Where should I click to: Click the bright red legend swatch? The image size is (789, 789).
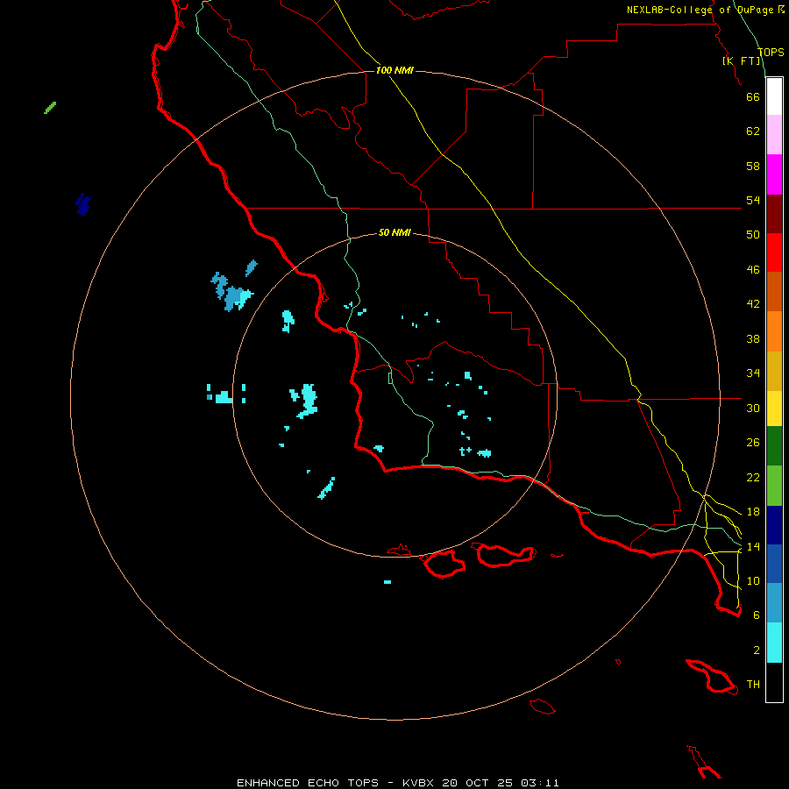coord(774,252)
